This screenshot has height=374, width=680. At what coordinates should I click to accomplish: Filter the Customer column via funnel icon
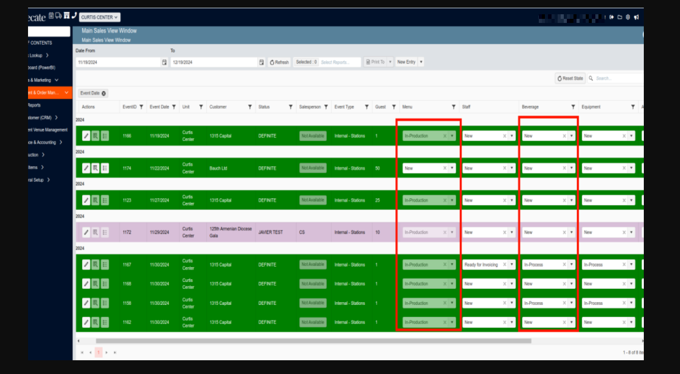[250, 107]
